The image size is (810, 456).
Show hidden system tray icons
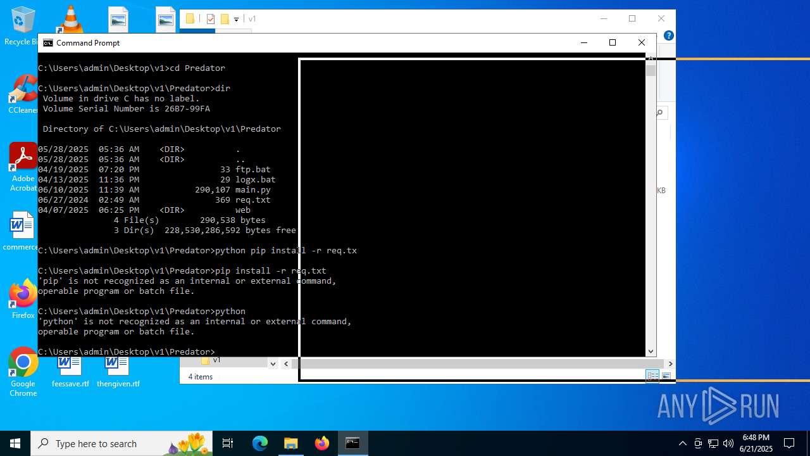coord(682,443)
